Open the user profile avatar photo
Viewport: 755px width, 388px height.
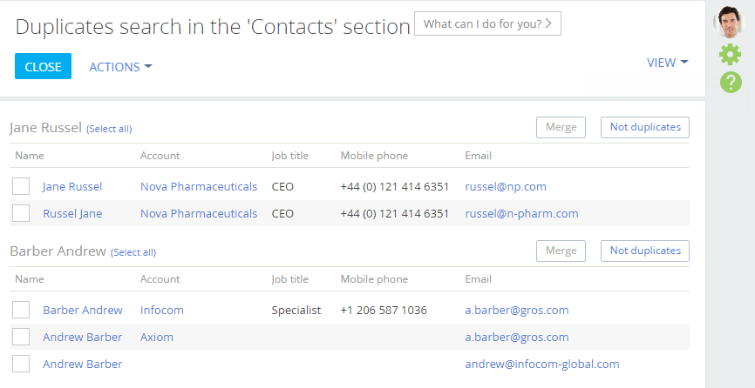coord(729,22)
